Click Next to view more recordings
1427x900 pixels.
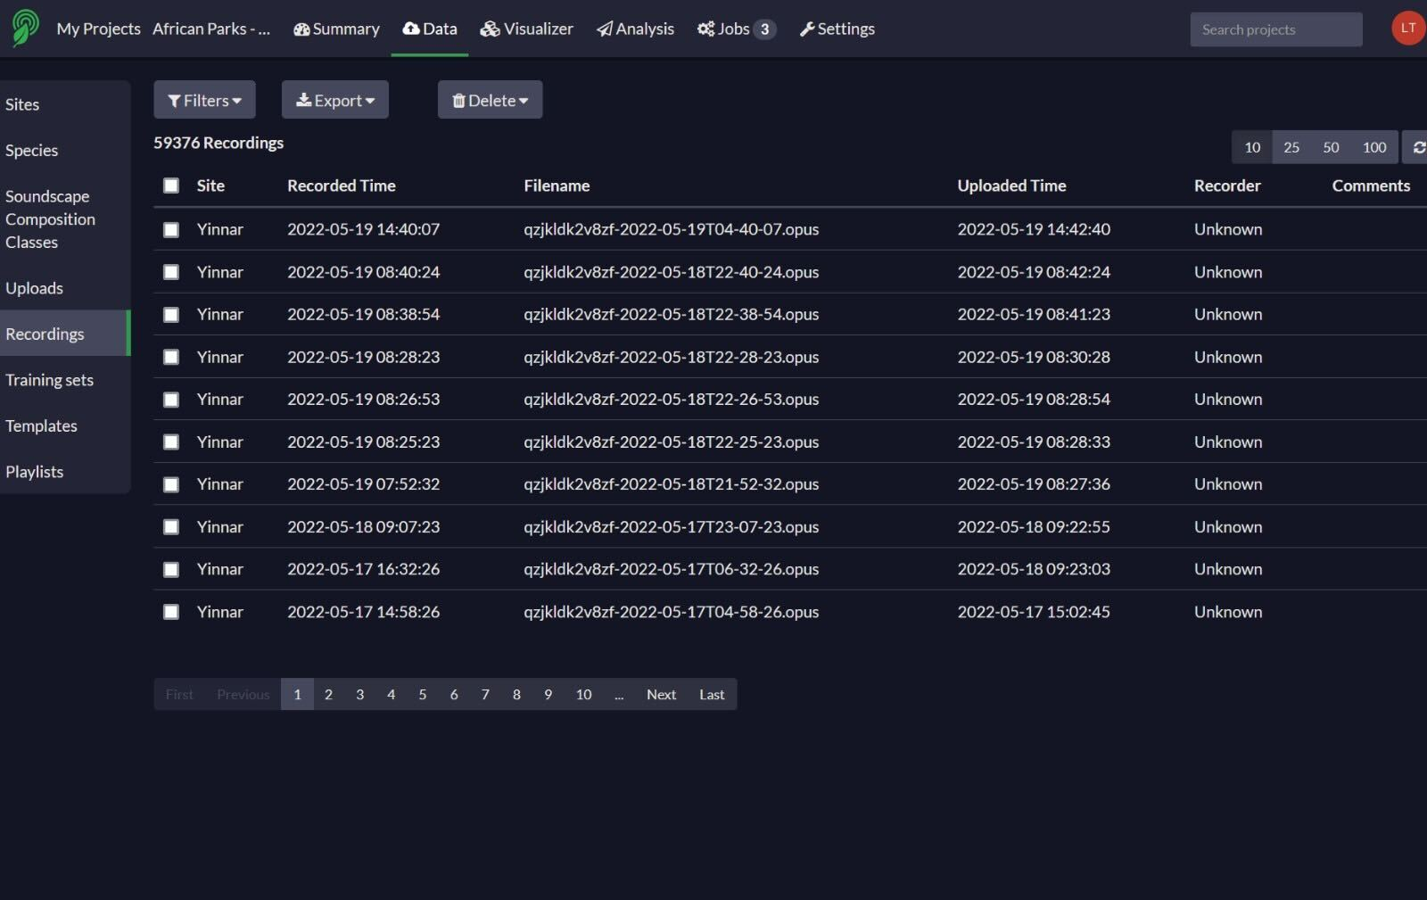coord(661,694)
